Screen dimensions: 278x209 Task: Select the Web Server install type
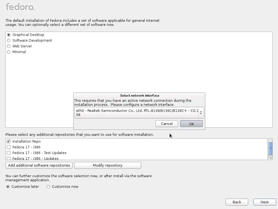coord(9,46)
